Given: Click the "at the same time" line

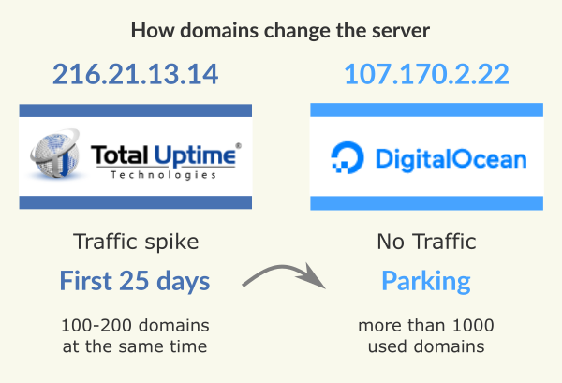Looking at the screenshot, I should (135, 346).
